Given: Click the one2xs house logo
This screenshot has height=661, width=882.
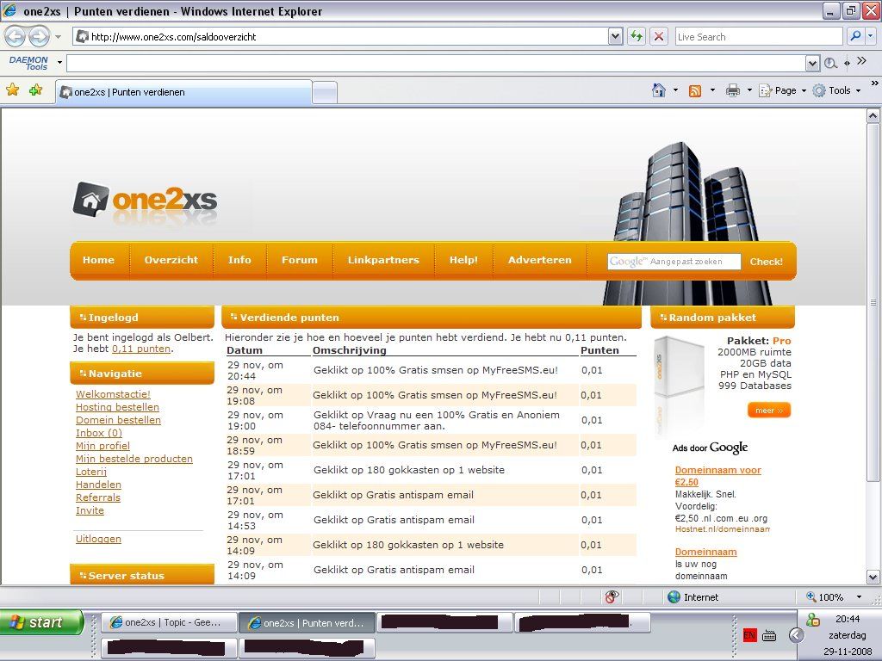Looking at the screenshot, I should 90,200.
